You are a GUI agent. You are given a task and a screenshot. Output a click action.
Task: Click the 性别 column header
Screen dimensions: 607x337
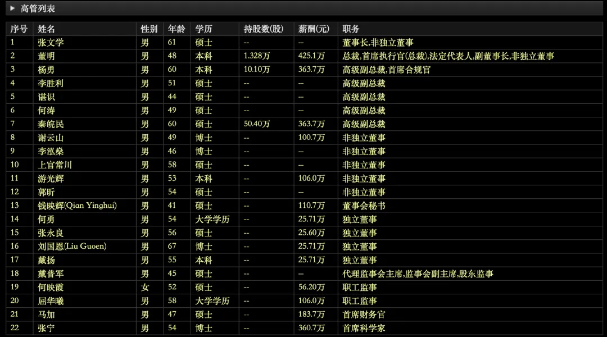[x=149, y=29]
